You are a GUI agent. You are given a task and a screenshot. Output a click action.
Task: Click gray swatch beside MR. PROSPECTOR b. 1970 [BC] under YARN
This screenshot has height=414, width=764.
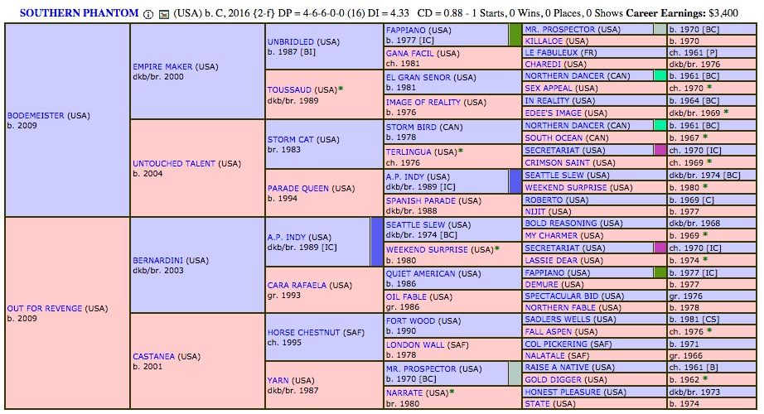click(514, 373)
